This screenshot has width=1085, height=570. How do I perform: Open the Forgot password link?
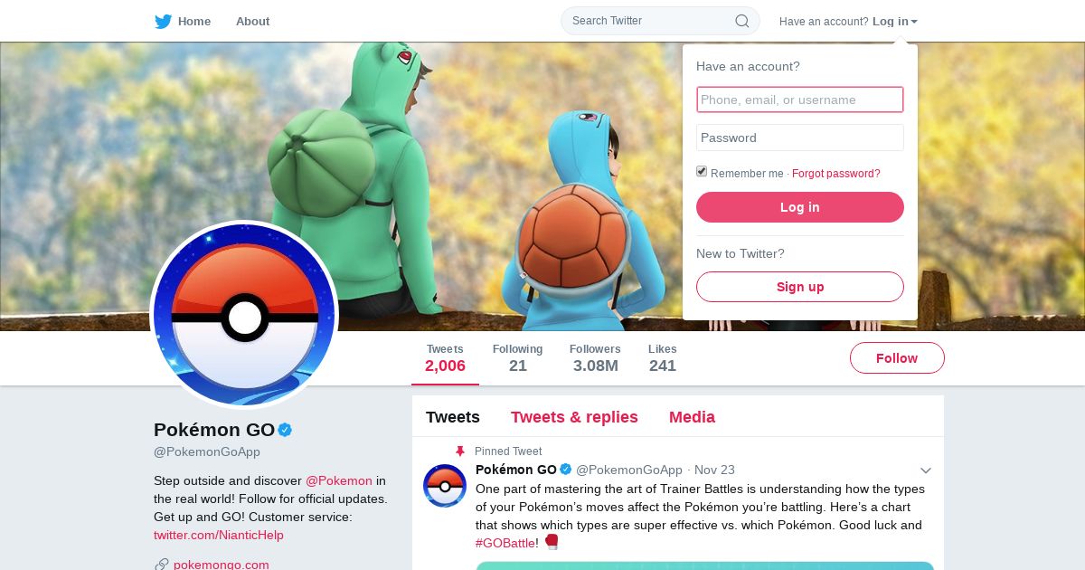coord(836,174)
